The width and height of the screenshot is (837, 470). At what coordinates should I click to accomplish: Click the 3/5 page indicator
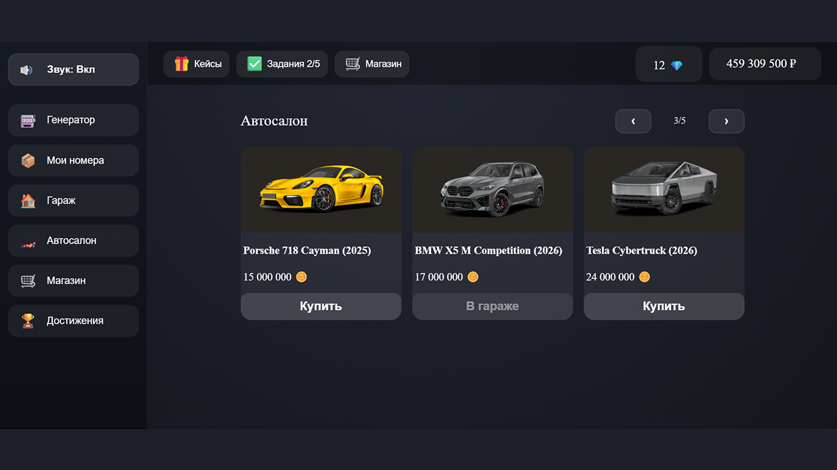(680, 121)
